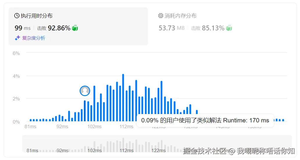Click the 81ms label in the overview strip

pos(32,150)
